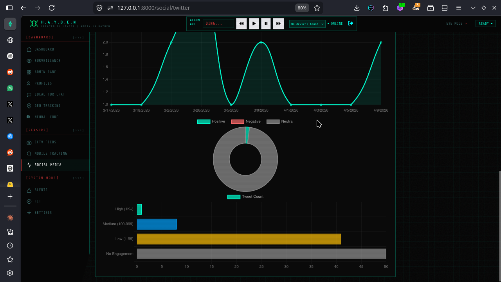
Task: Open Alerts in System Mods
Action: point(55,190)
